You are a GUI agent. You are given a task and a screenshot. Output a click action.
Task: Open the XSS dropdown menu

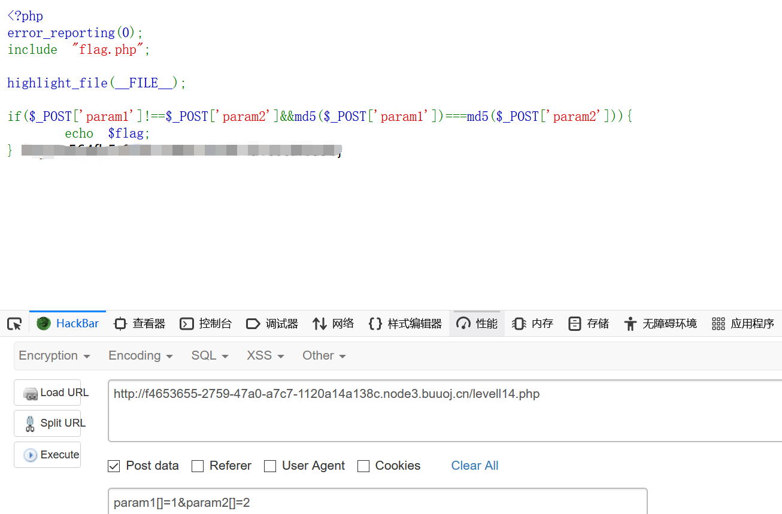pos(265,355)
